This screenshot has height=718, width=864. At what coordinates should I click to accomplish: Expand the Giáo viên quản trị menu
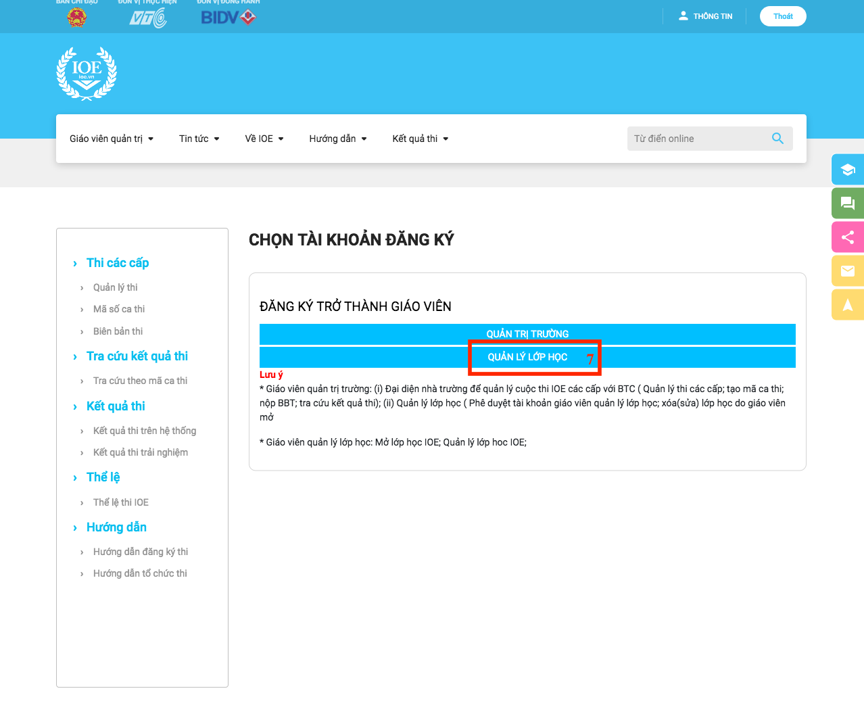[x=112, y=139]
